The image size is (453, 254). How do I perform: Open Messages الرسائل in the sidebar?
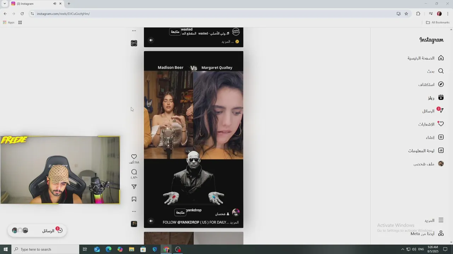point(433,111)
